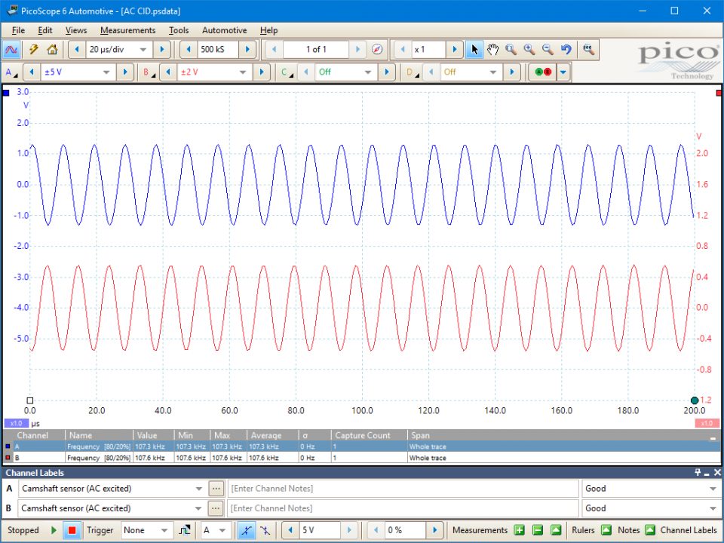Image resolution: width=724 pixels, height=543 pixels.
Task: Expand the Channel A ±5 V range dropdown
Action: coord(78,72)
